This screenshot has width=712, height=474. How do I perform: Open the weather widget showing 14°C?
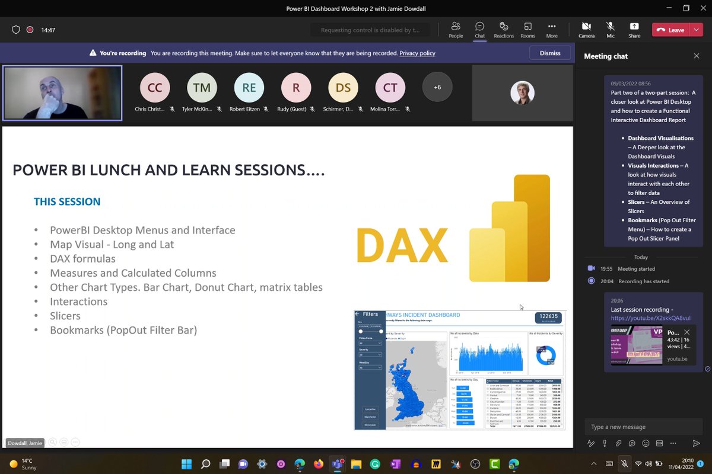[24, 464]
